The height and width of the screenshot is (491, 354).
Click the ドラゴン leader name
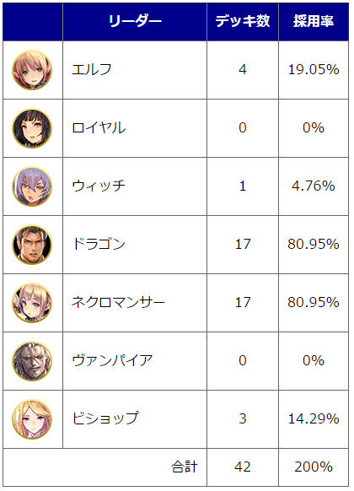(99, 245)
